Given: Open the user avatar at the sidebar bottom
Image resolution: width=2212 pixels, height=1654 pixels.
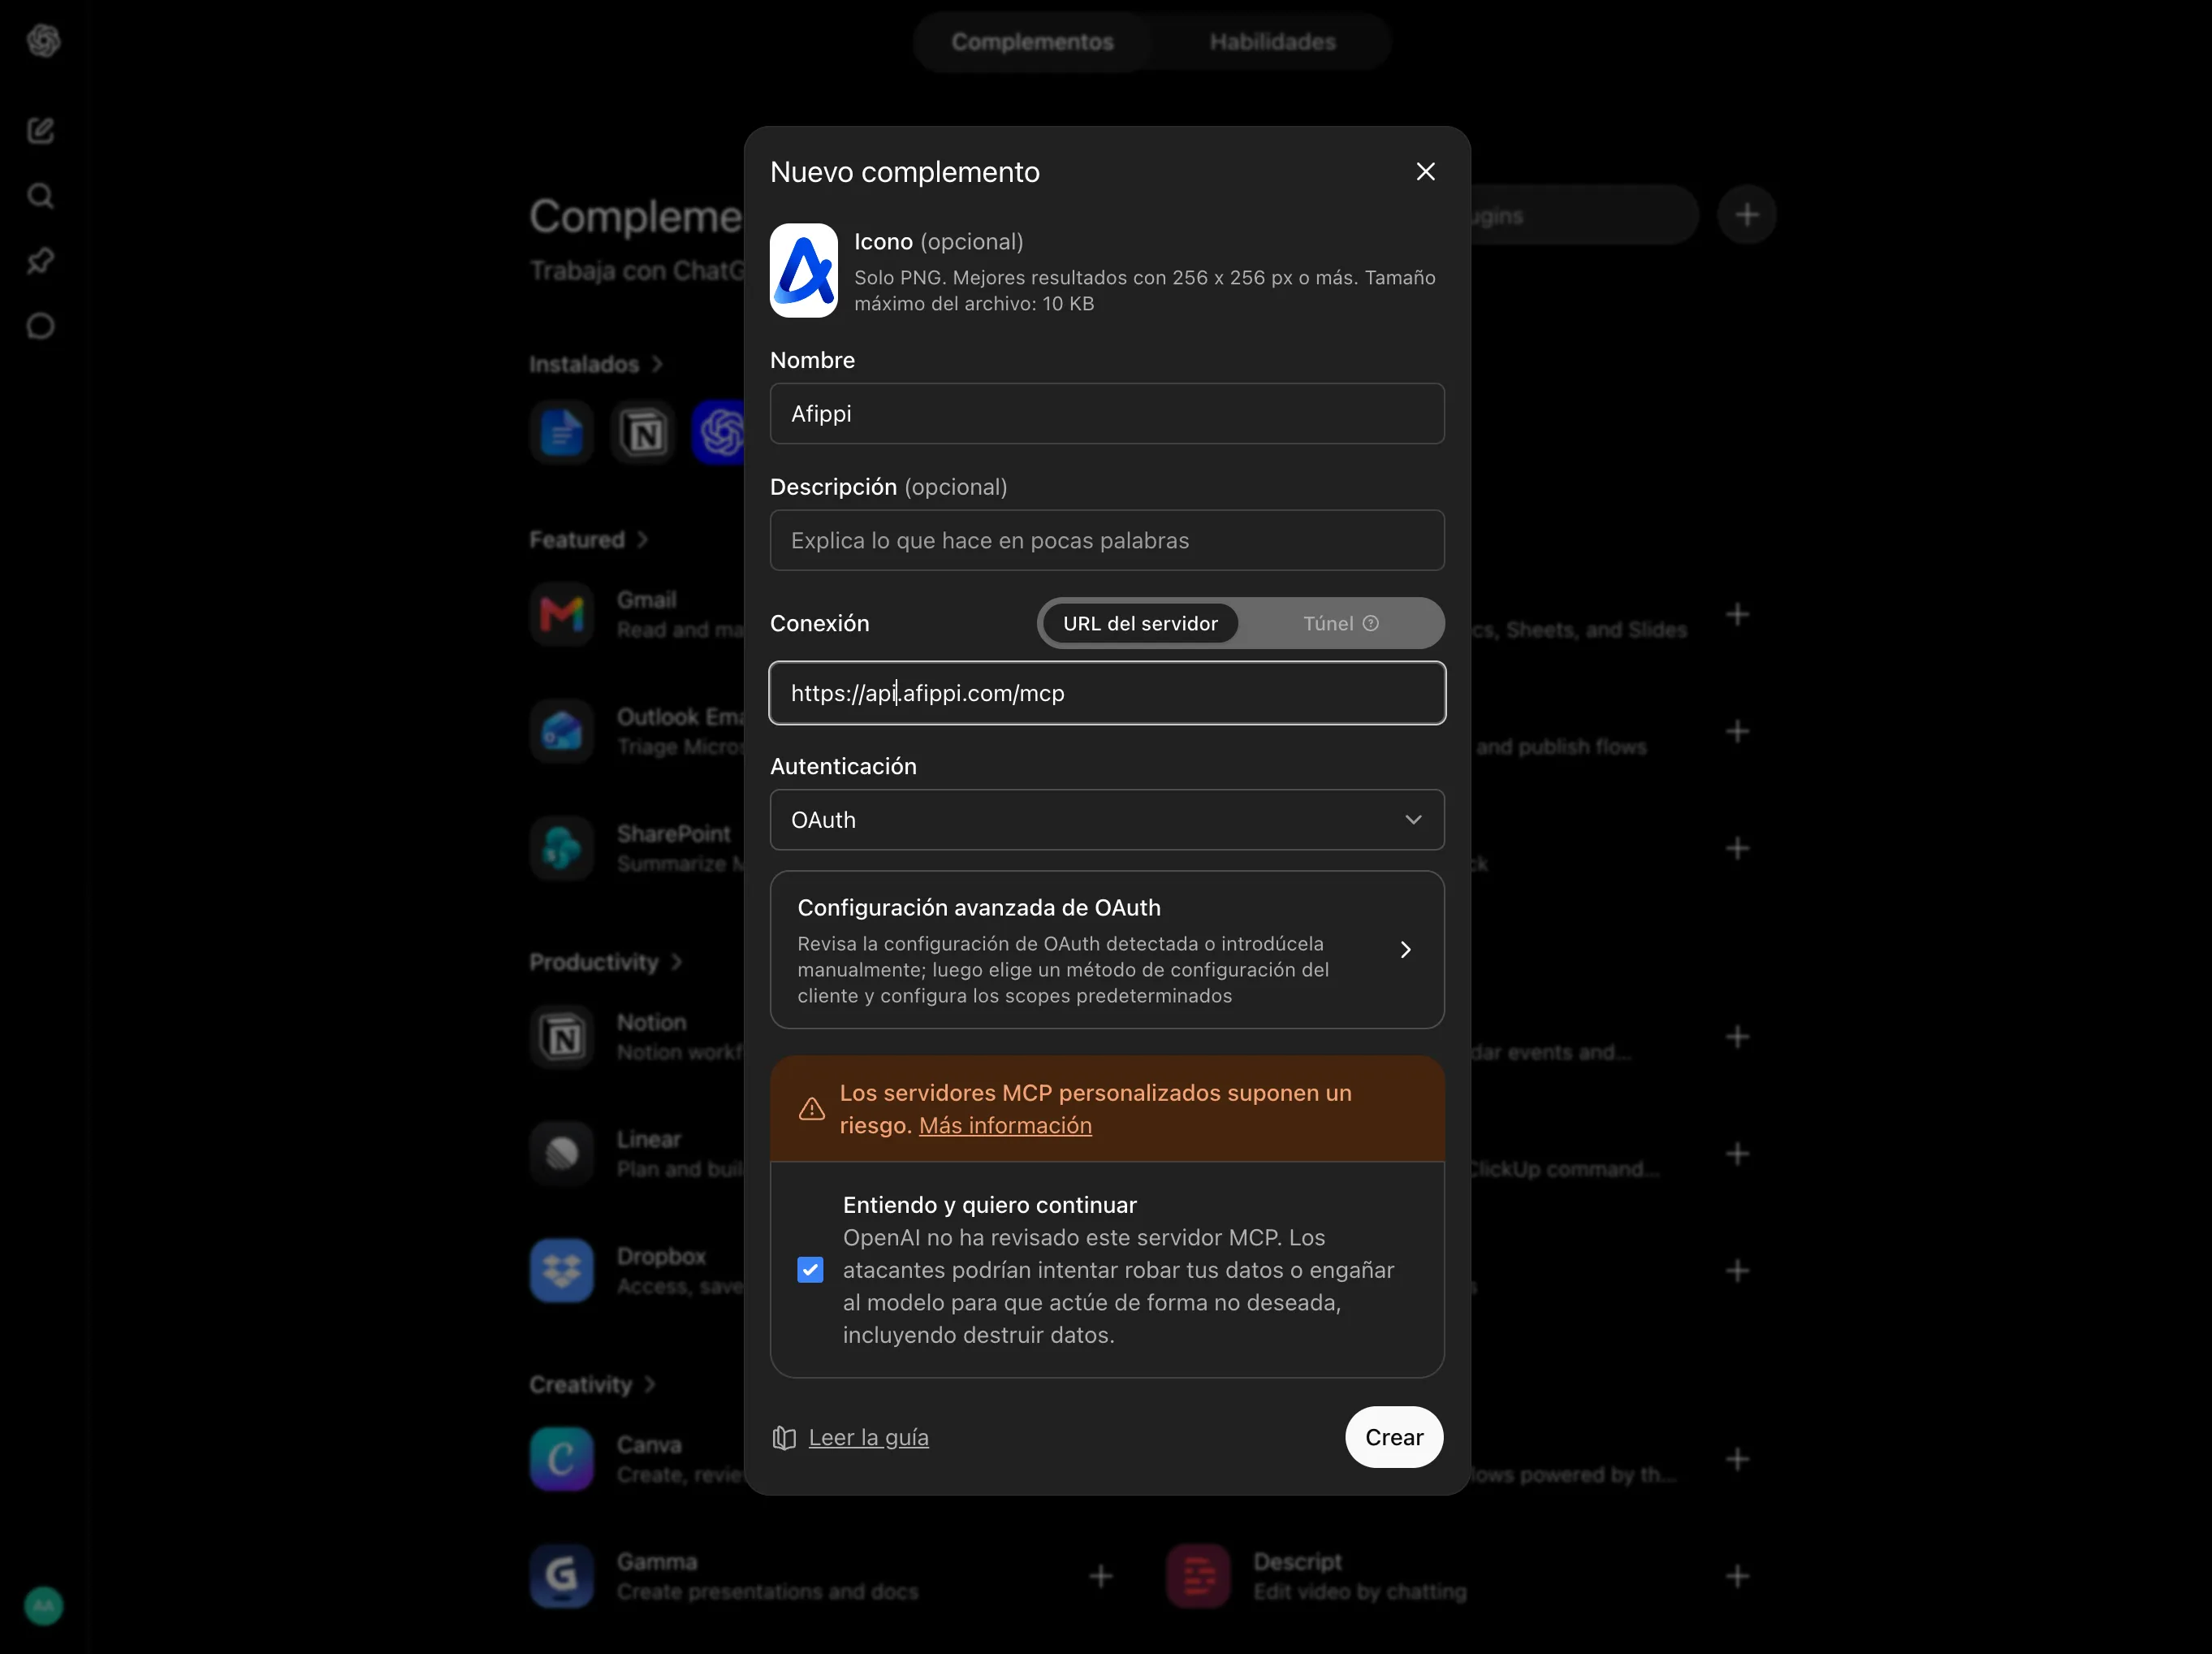Looking at the screenshot, I should click(x=43, y=1606).
